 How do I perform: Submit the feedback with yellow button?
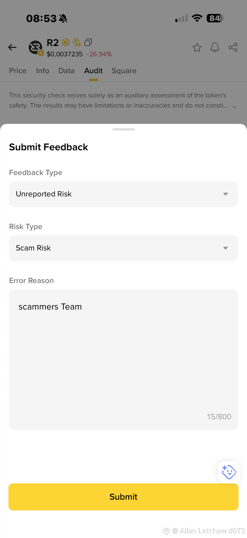tap(123, 497)
